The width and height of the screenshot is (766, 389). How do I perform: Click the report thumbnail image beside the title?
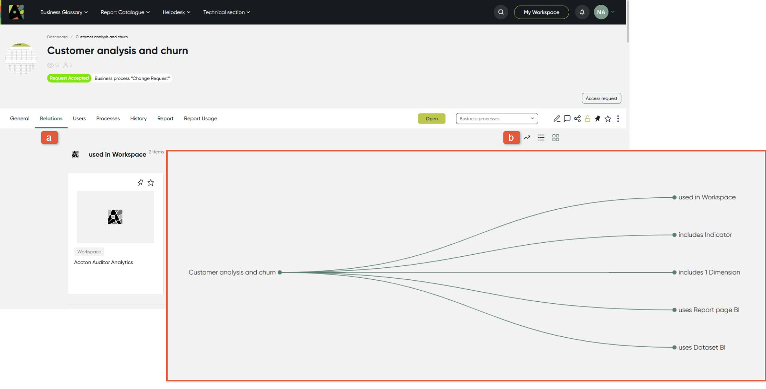click(x=21, y=59)
